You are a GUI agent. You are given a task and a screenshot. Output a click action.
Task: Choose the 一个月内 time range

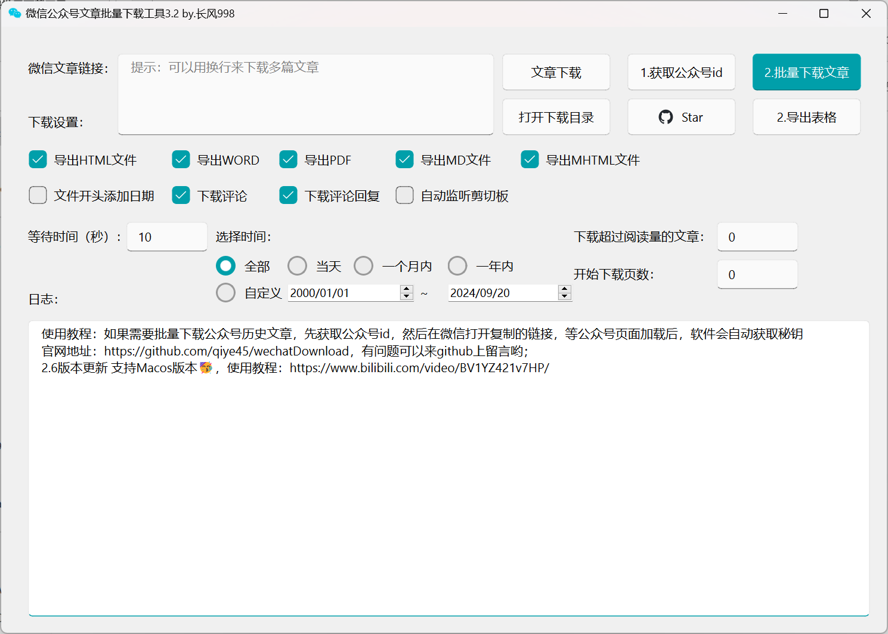[x=363, y=266]
